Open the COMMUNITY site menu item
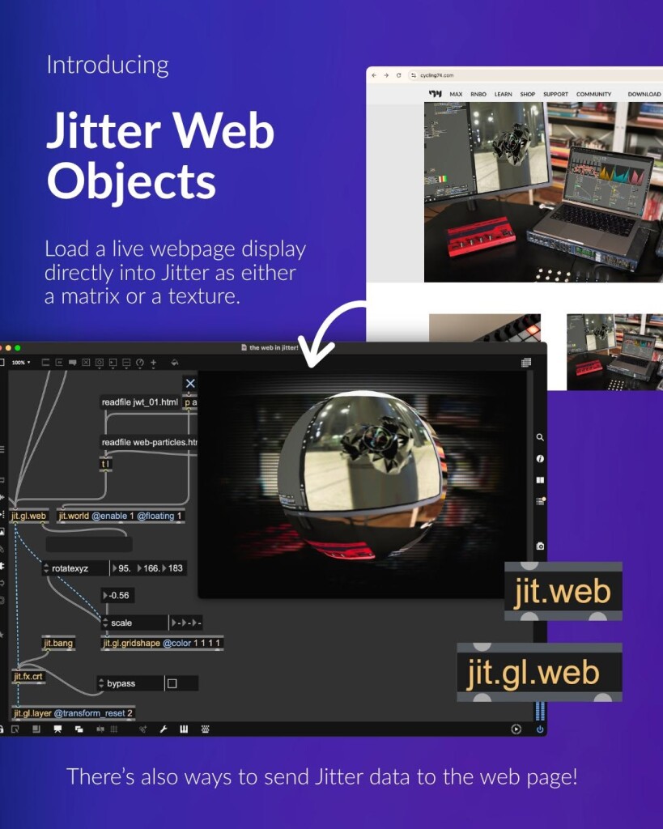This screenshot has width=663, height=829. [x=593, y=94]
